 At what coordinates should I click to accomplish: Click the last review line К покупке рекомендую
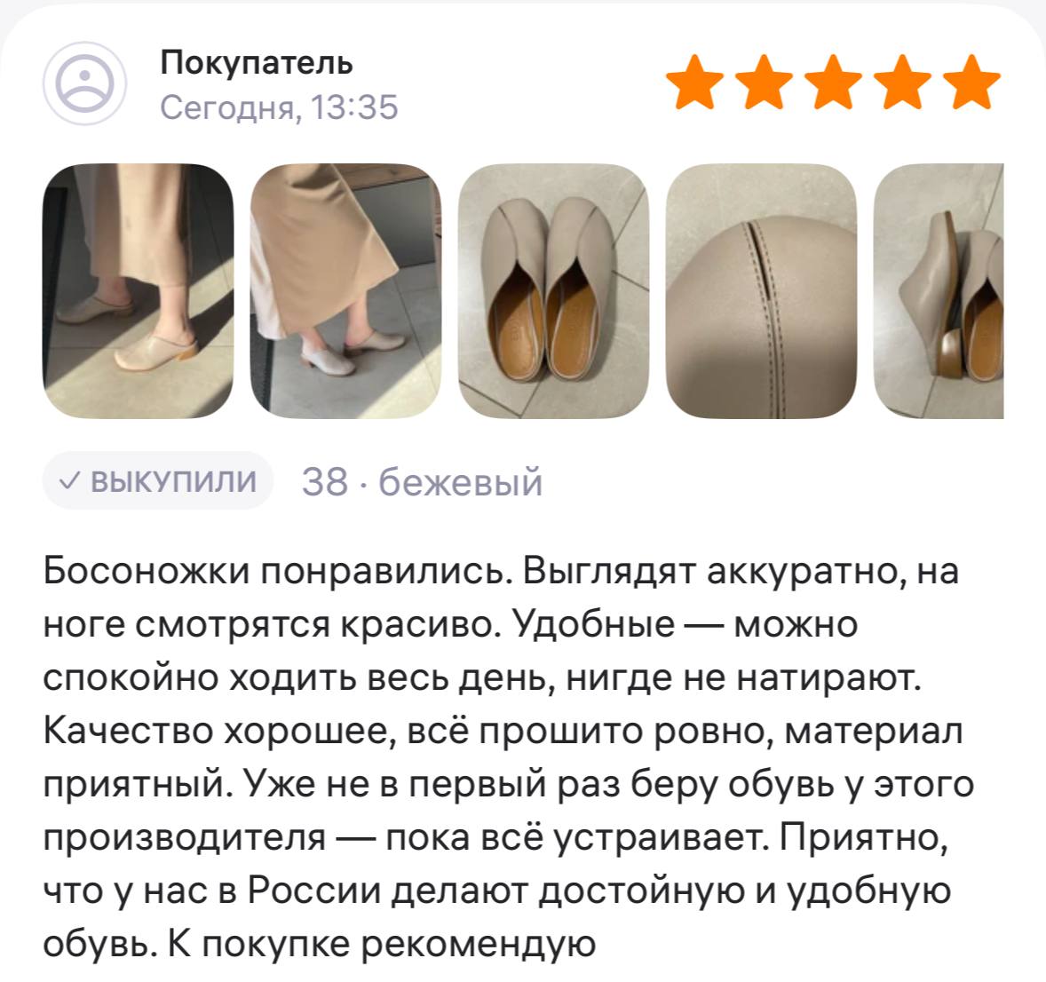click(x=381, y=944)
